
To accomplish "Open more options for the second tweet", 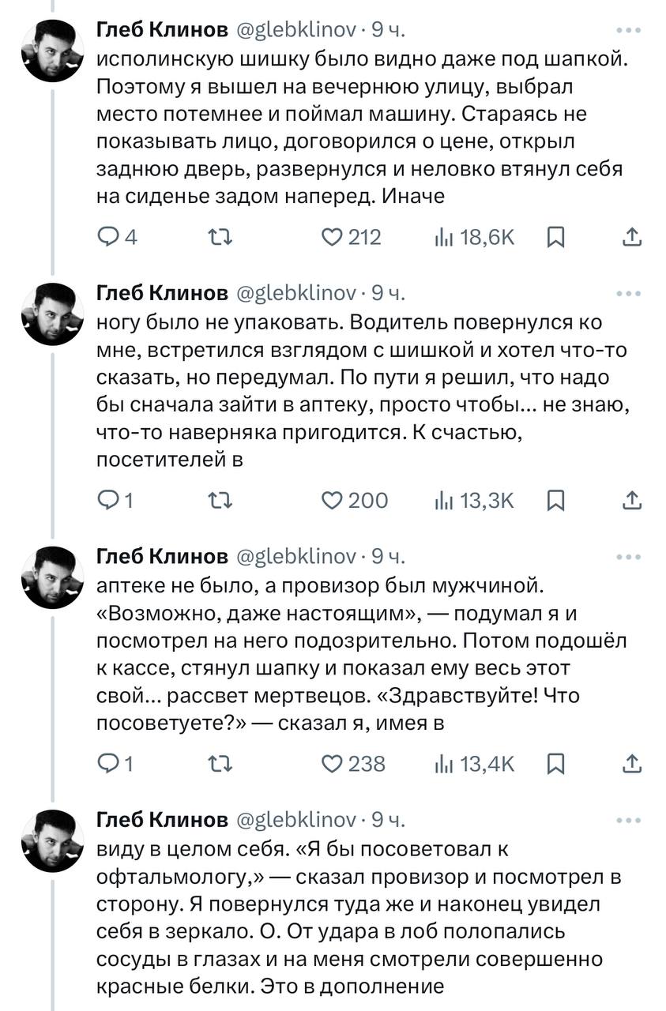I will click(628, 294).
